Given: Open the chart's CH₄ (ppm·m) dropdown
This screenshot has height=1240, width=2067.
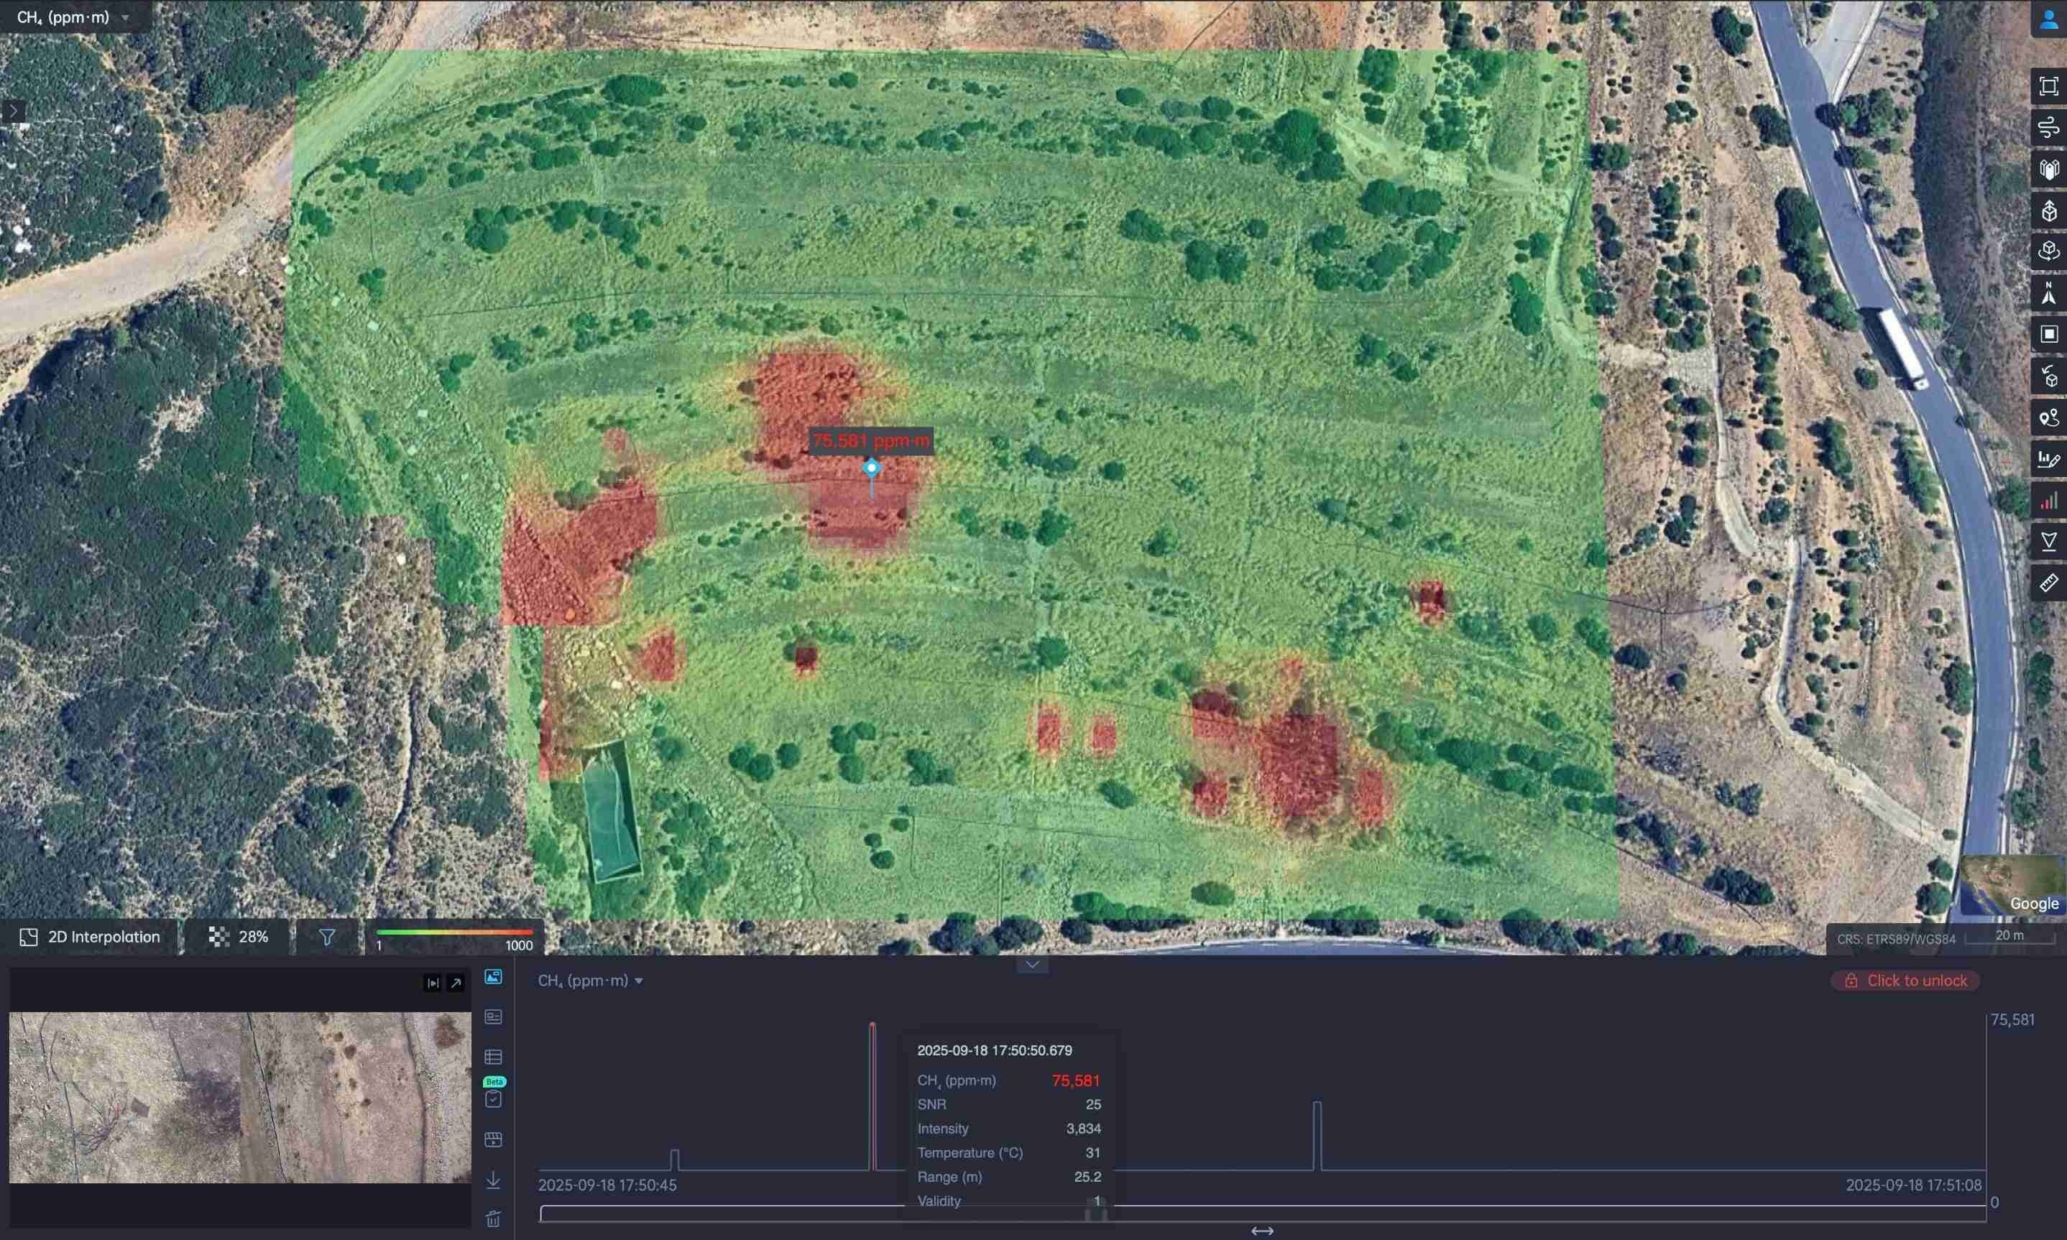Looking at the screenshot, I should [x=590, y=980].
